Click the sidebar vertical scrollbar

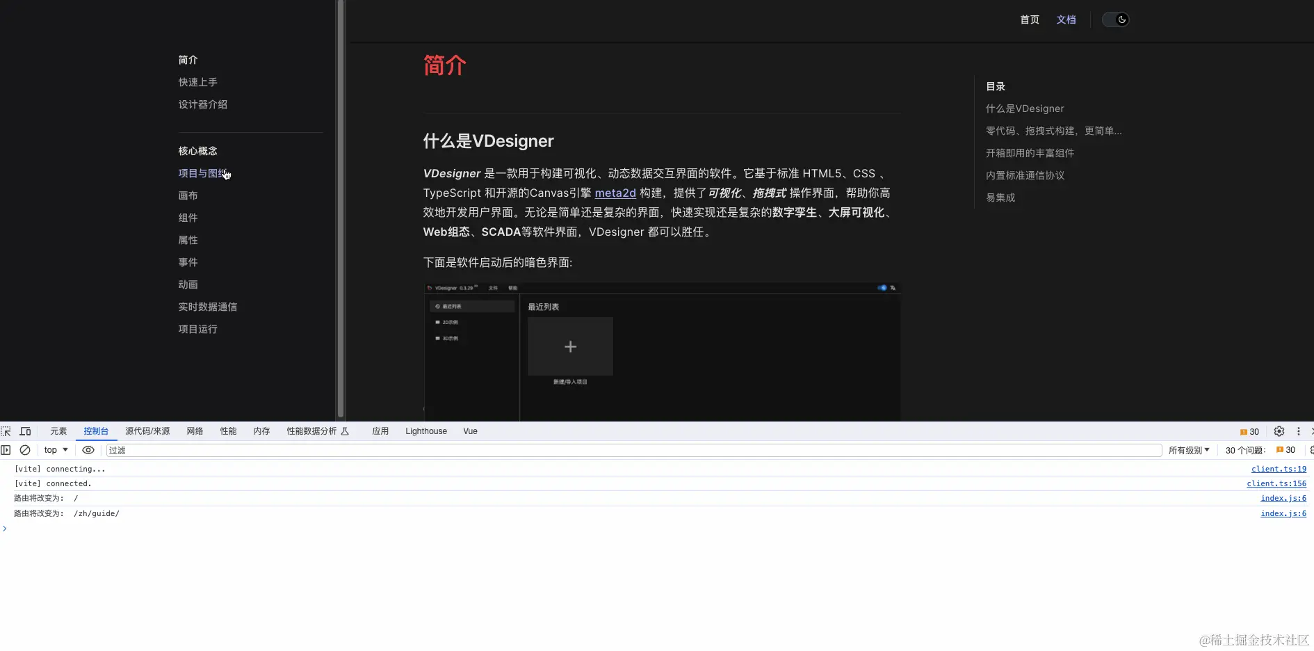pyautogui.click(x=341, y=209)
